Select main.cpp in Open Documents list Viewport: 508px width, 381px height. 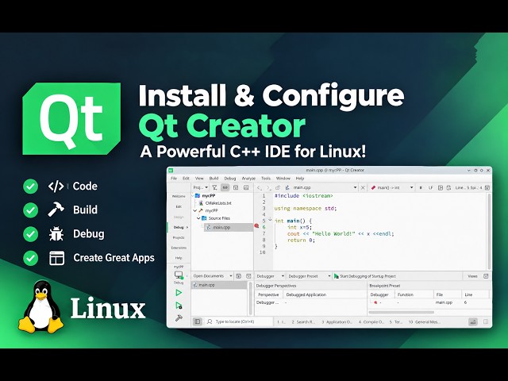pos(219,285)
